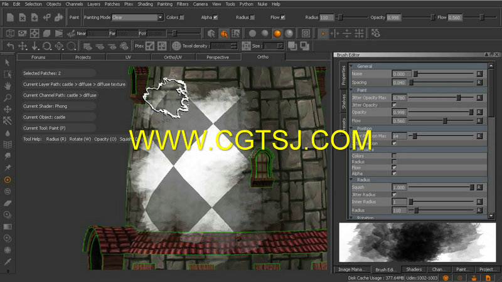
Task: Select the Pan hand tool
Action: [8, 86]
